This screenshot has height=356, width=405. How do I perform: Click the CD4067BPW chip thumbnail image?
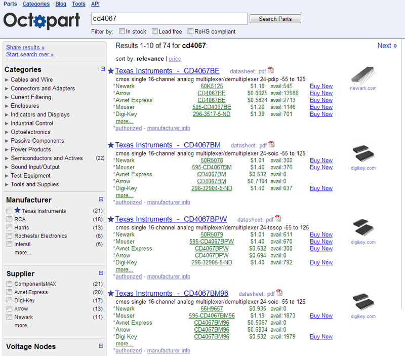[363, 228]
